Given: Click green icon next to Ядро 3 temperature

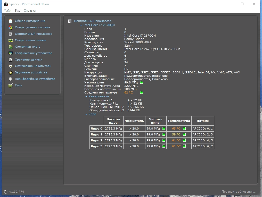Looking at the screenshot, I should point(184,146).
